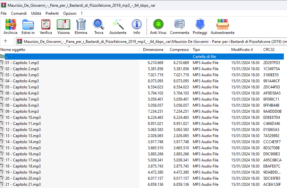The height and width of the screenshot is (188, 287).
Task: Select the '..' parent folder row
Action: (142, 56)
